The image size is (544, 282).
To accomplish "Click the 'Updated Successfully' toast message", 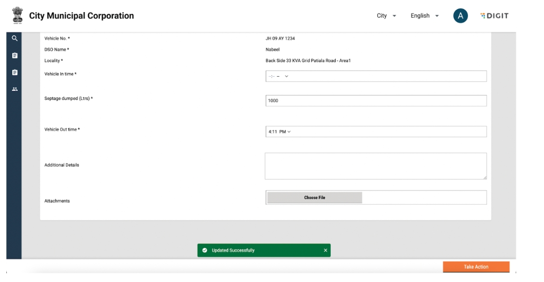I will tap(233, 250).
